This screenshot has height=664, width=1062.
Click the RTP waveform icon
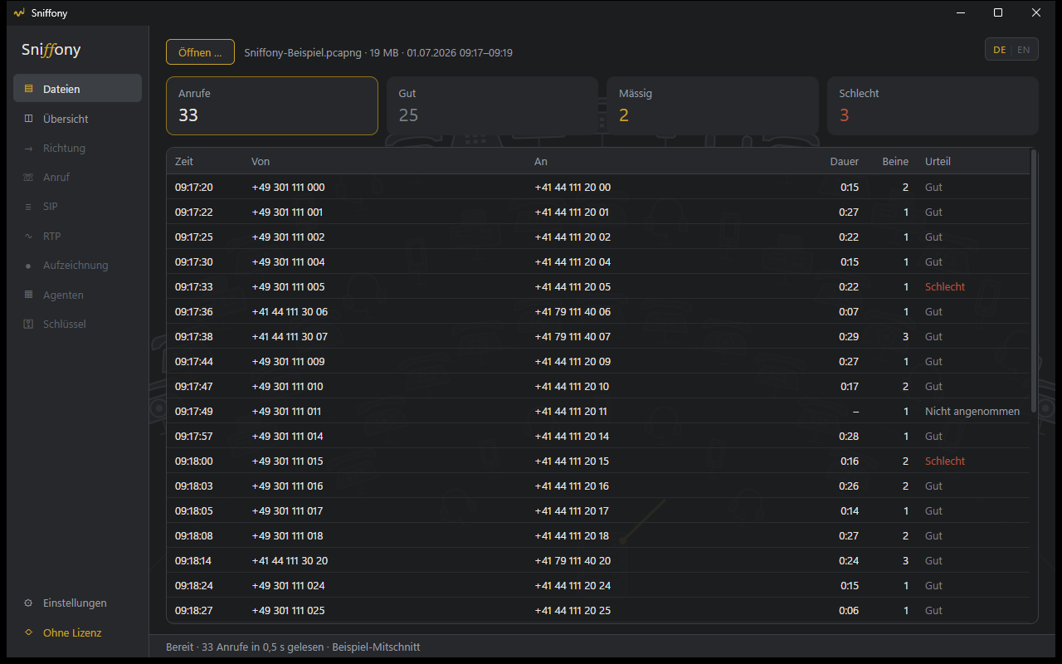[29, 237]
